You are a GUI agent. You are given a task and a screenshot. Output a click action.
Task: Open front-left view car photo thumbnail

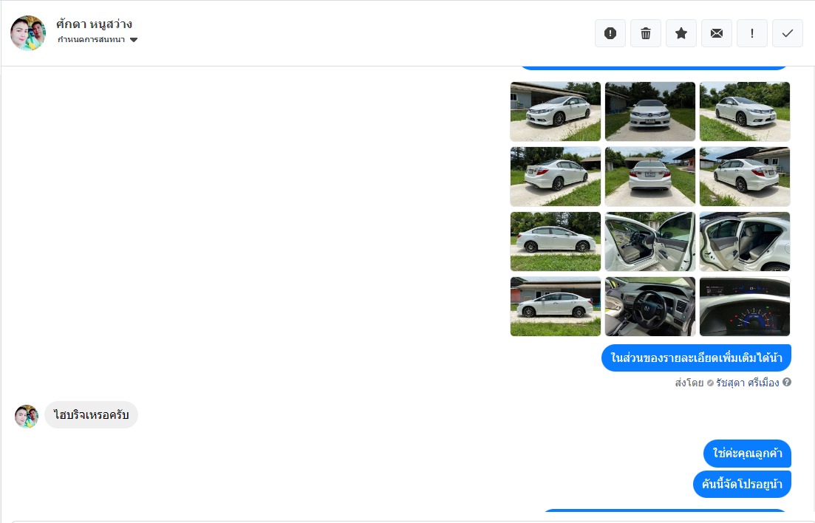click(556, 112)
